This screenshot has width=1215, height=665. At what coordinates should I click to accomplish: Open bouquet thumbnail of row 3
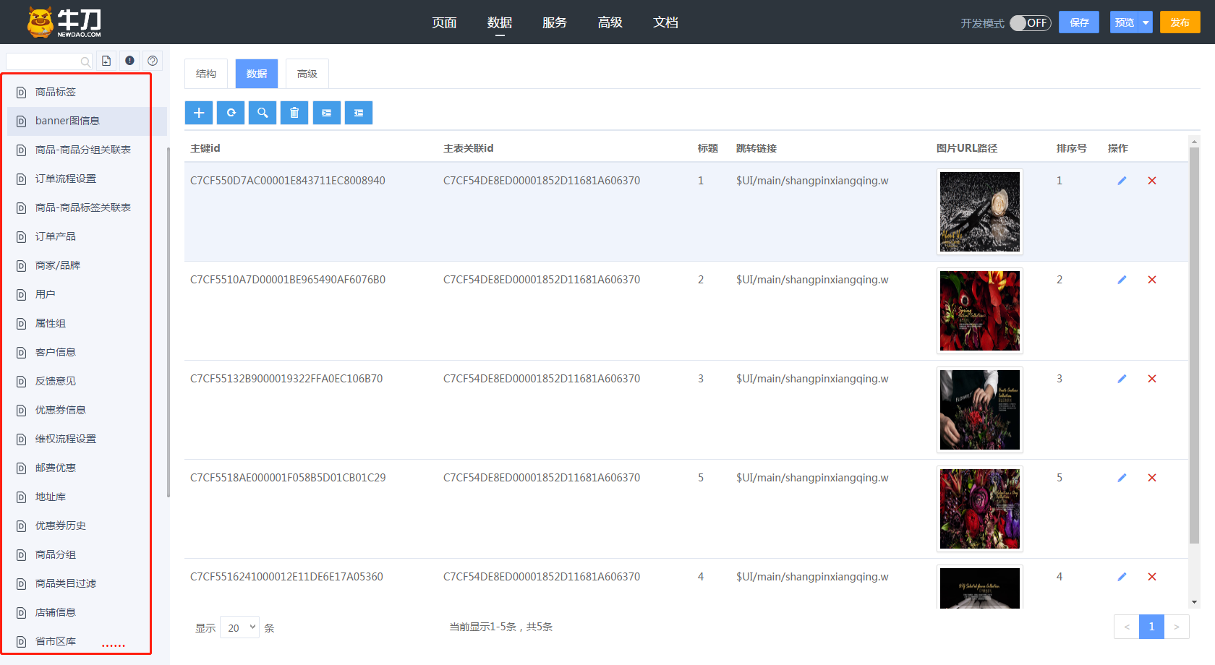(980, 410)
